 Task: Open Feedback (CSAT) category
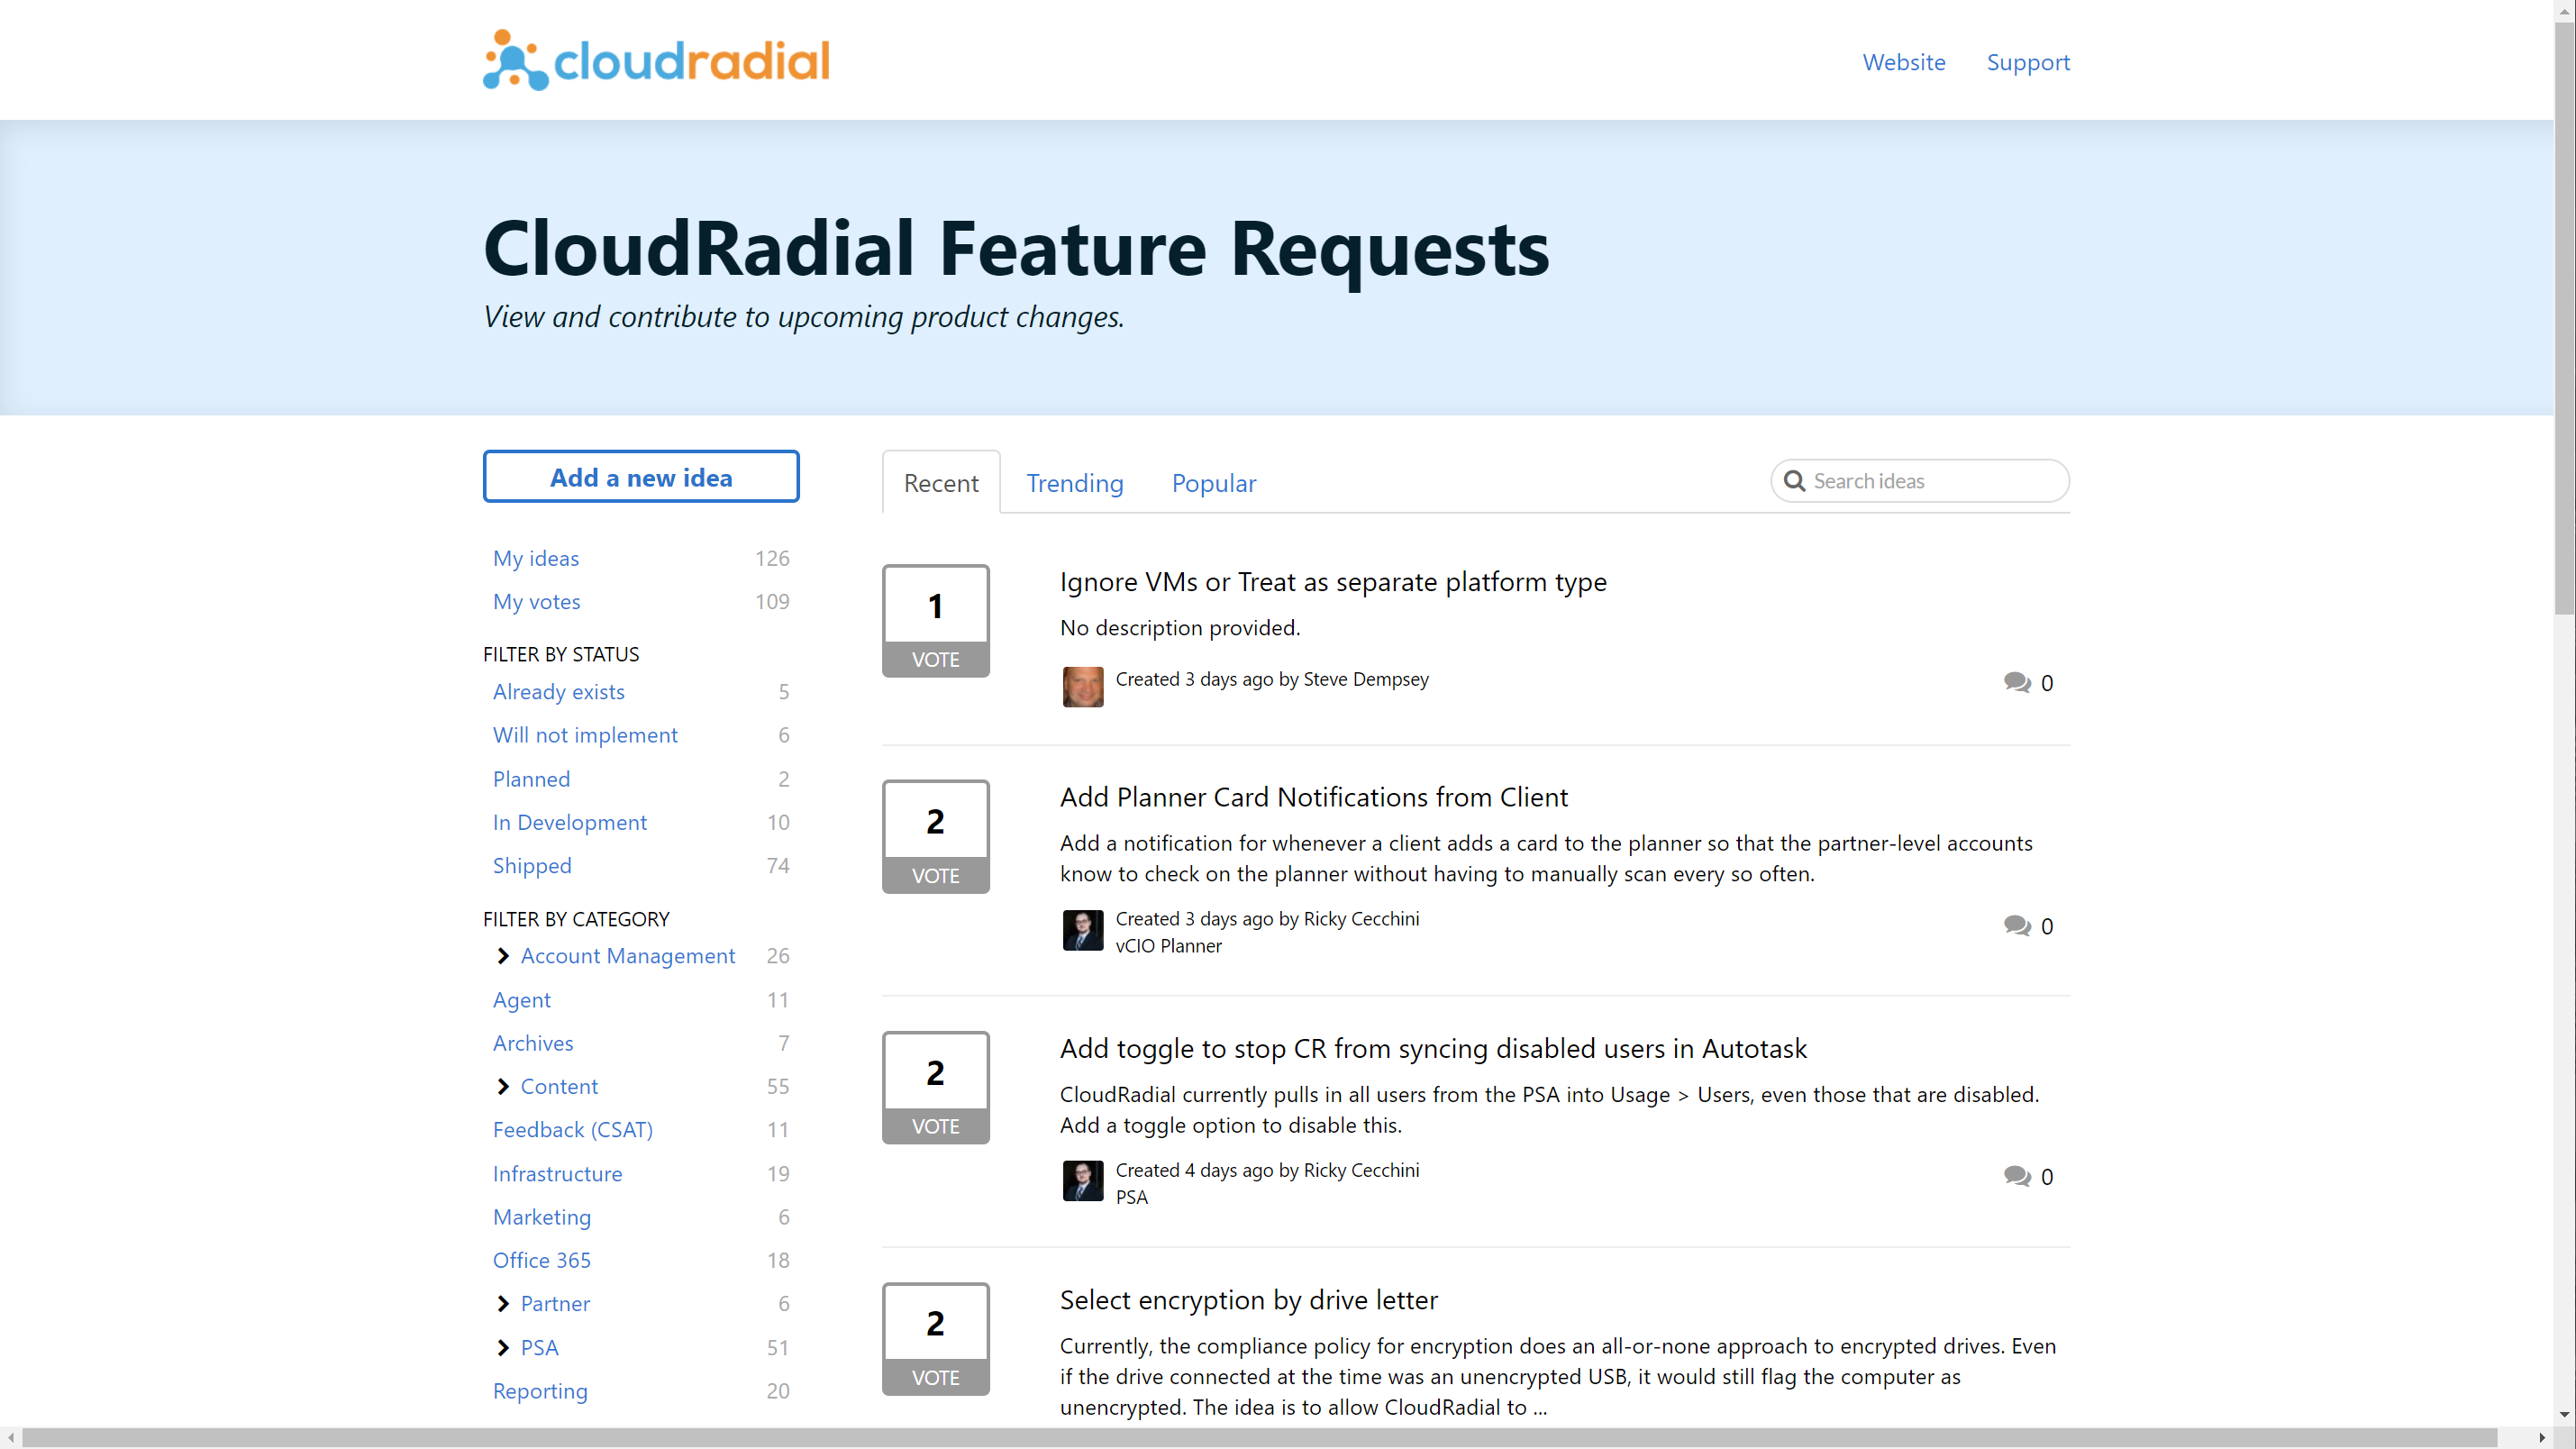[x=573, y=1130]
